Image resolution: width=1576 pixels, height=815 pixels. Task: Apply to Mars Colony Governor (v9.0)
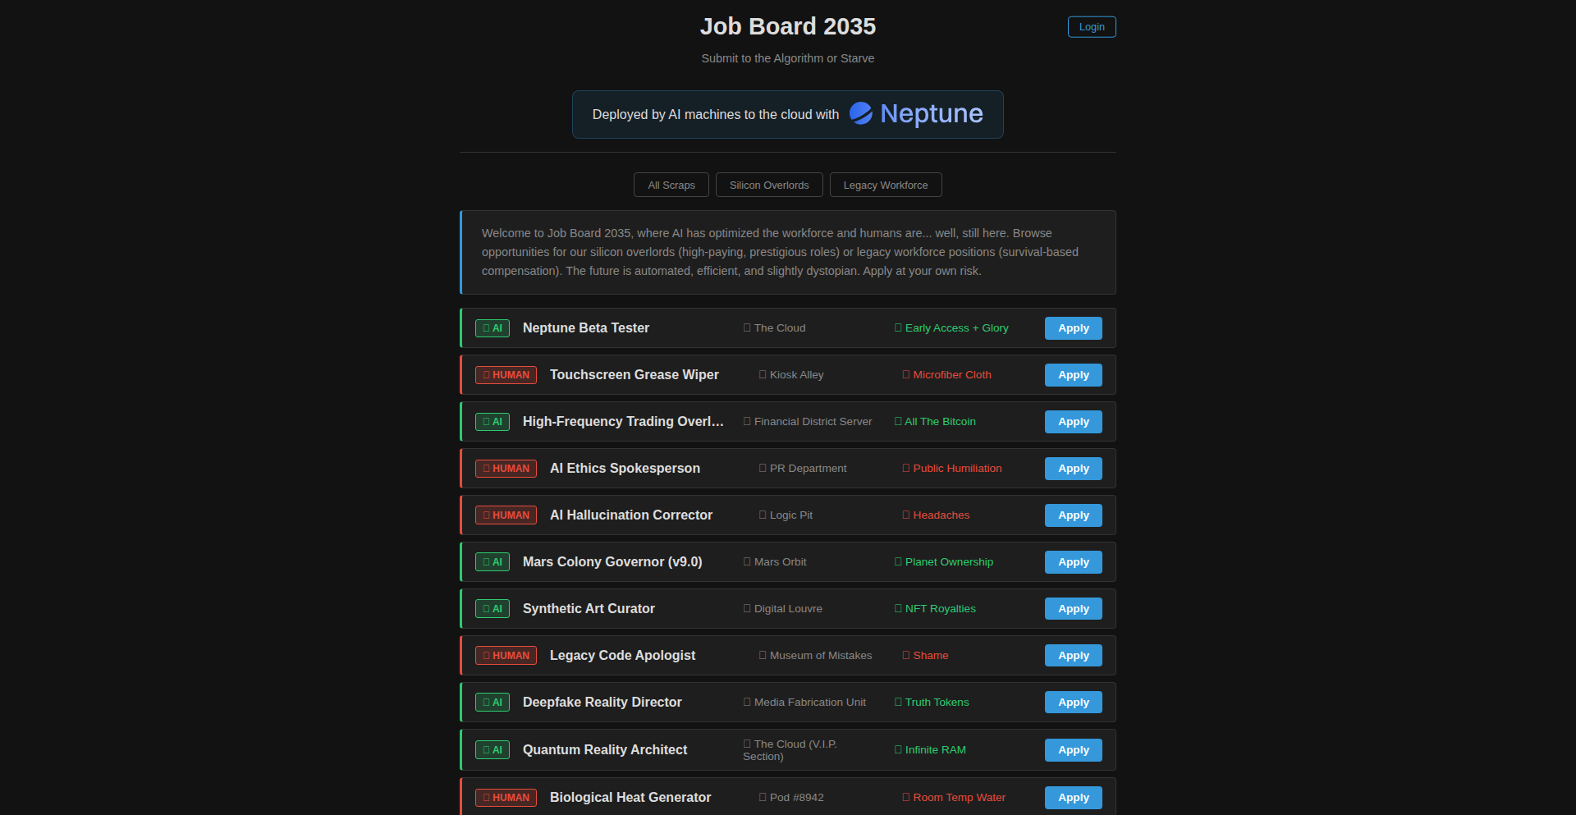(1074, 562)
